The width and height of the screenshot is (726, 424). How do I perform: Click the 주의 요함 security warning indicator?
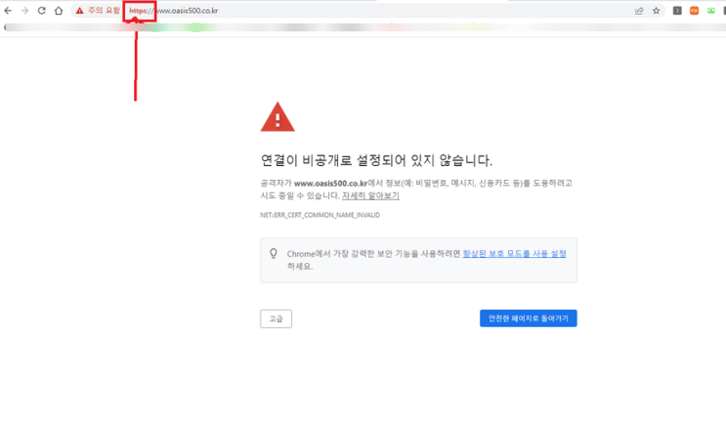[98, 11]
